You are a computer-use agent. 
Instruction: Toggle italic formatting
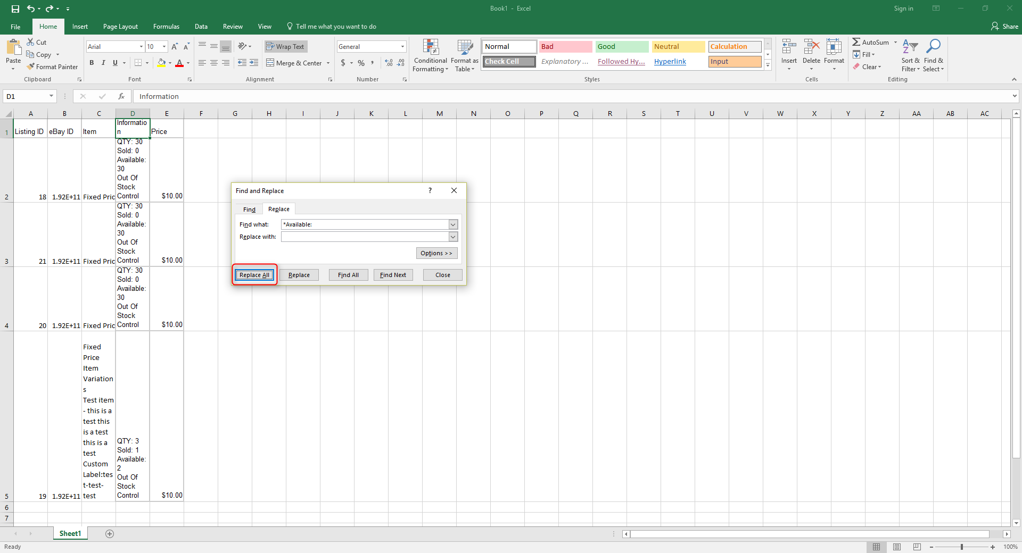pyautogui.click(x=103, y=63)
